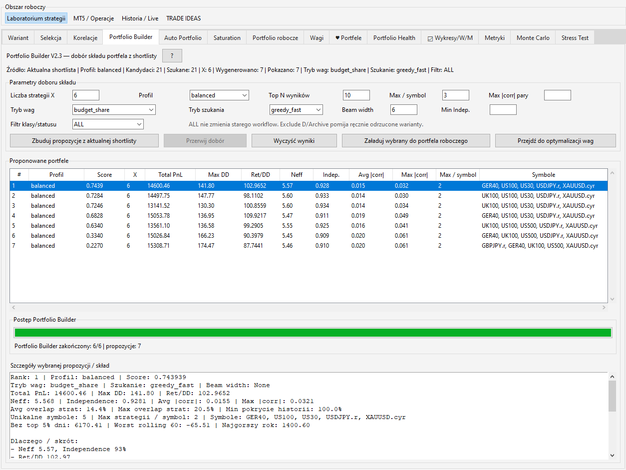Click proposals table scrollbar down arrow
The width and height of the screenshot is (626, 470).
click(613, 299)
